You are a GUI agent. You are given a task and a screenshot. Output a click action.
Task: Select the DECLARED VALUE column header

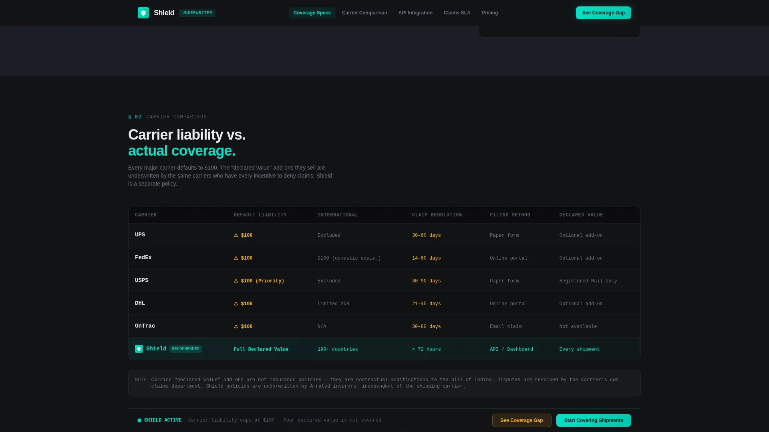(x=581, y=215)
